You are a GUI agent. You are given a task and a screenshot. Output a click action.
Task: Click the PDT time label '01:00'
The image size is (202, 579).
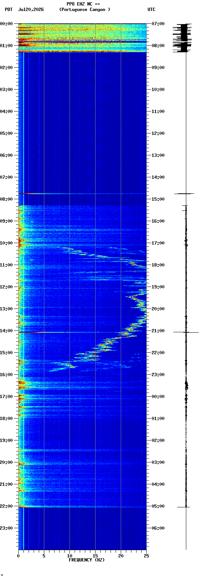coord(6,45)
